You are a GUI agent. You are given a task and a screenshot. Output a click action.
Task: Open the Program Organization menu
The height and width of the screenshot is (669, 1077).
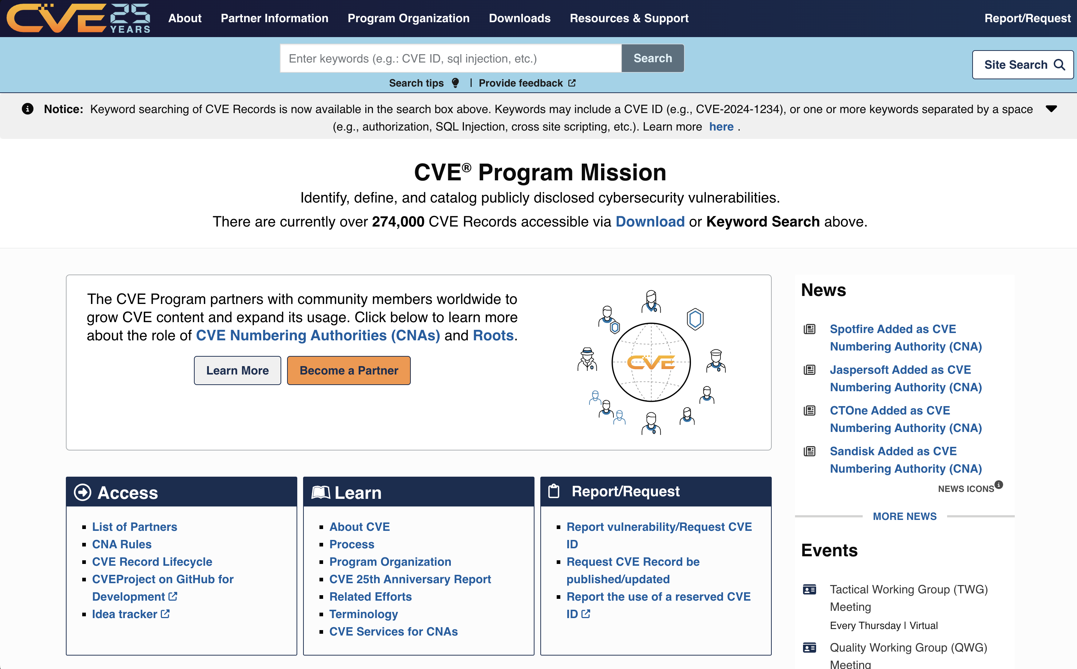pos(408,18)
